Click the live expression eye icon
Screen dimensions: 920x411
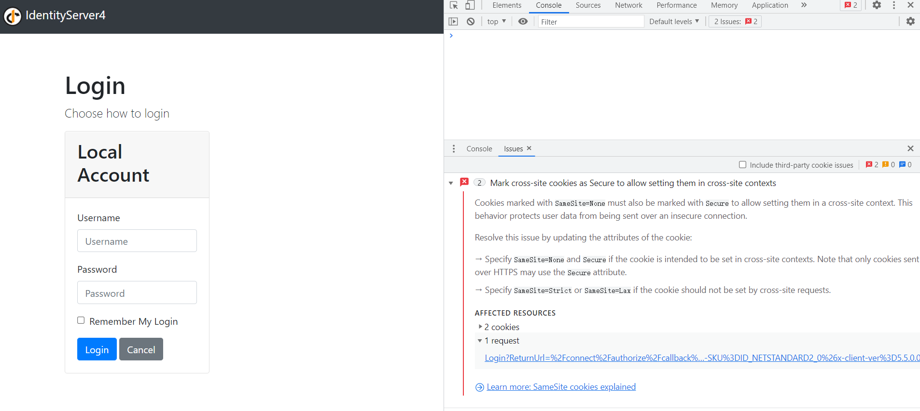(x=523, y=22)
